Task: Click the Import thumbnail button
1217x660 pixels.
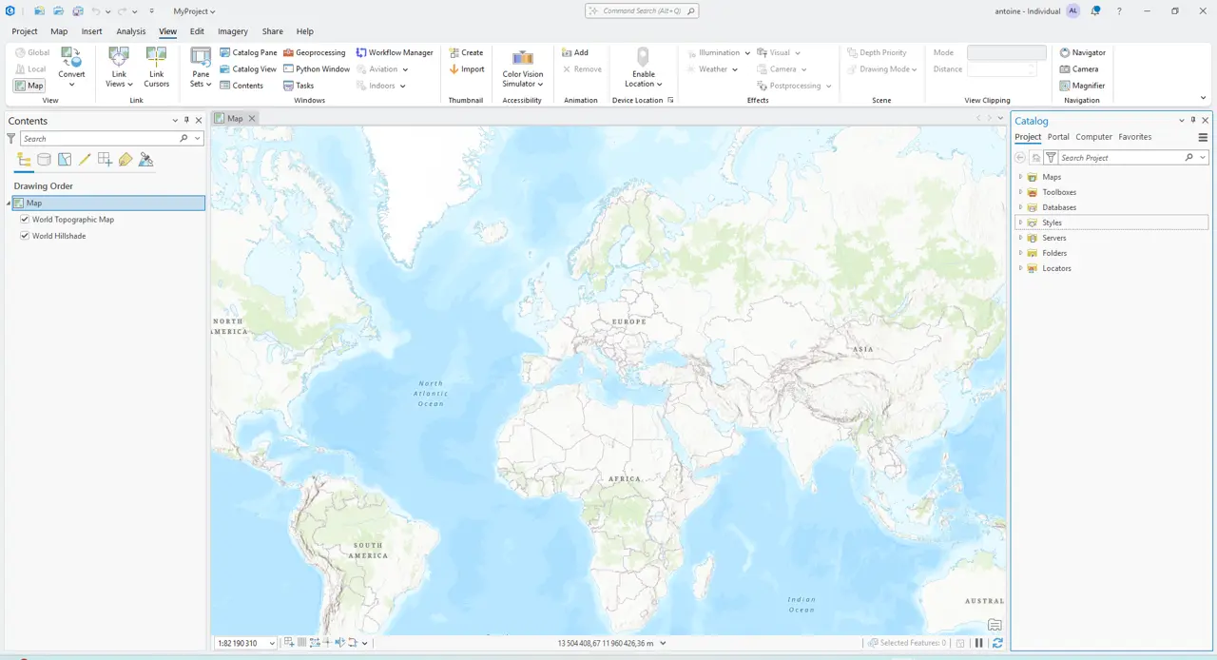Action: 467,68
